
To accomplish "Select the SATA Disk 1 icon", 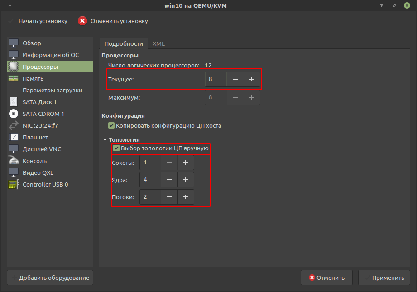I will tap(14, 102).
